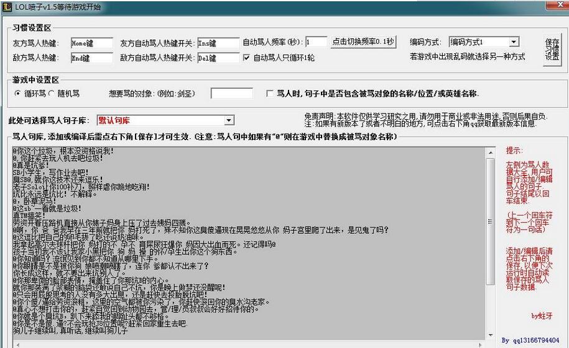569x348 pixels.
Task: Expand the 默认句库 sentence library dropdown
Action: [229, 120]
